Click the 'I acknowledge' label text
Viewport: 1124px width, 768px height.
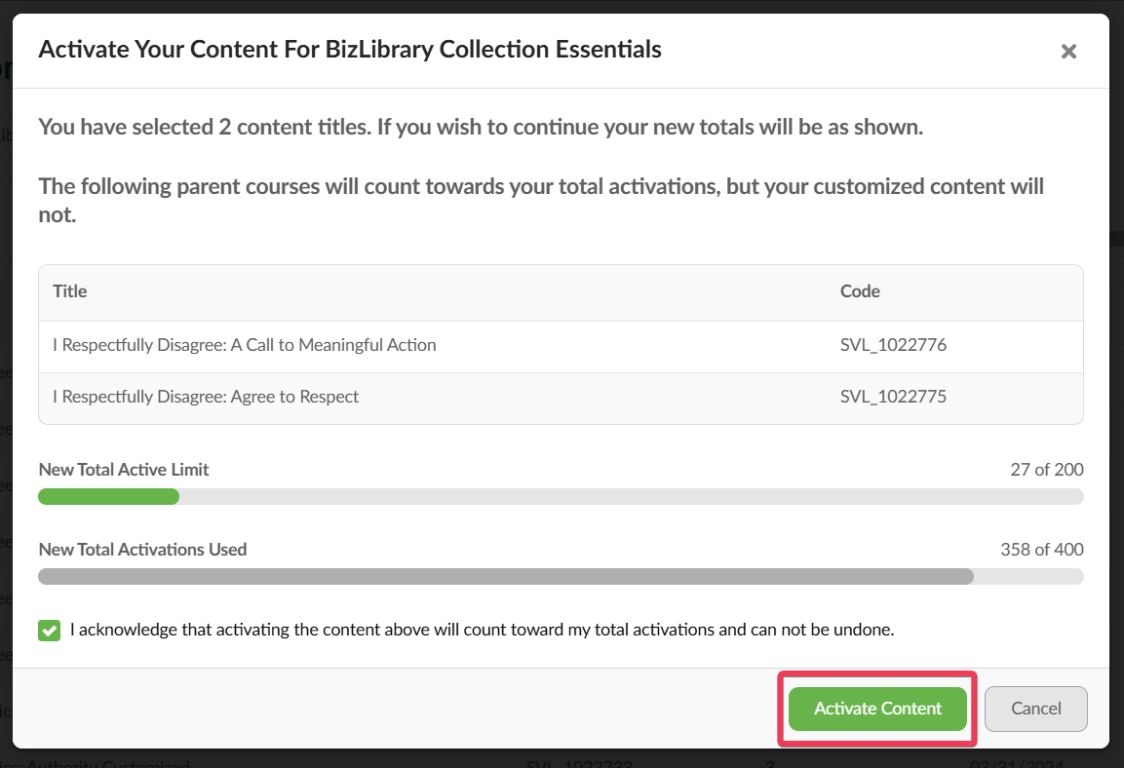(x=482, y=630)
